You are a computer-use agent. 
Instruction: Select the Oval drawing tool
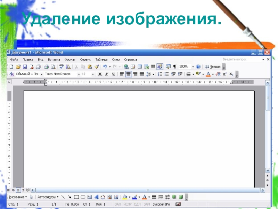point(83,197)
